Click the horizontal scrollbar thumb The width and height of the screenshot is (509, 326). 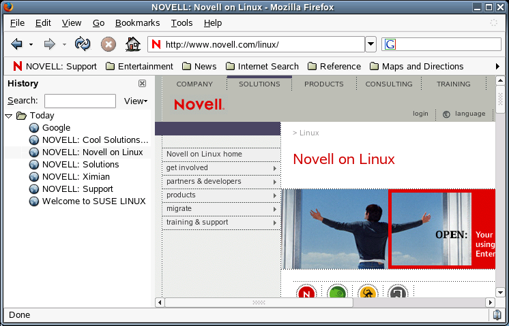[259, 303]
